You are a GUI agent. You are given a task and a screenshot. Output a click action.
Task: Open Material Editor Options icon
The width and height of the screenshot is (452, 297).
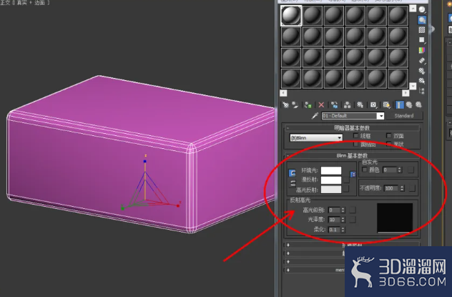tap(422, 71)
